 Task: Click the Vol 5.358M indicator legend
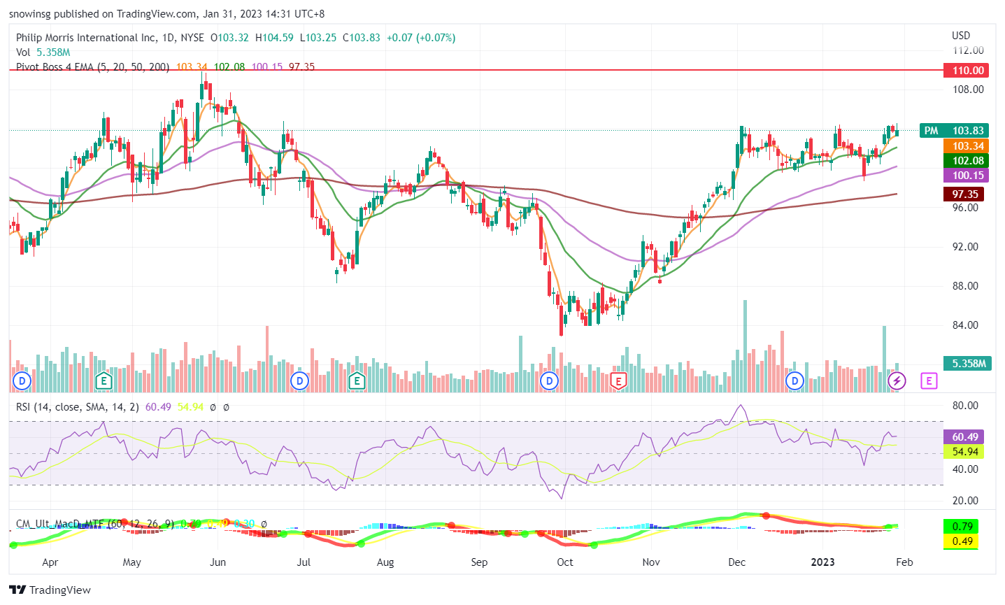coord(43,52)
